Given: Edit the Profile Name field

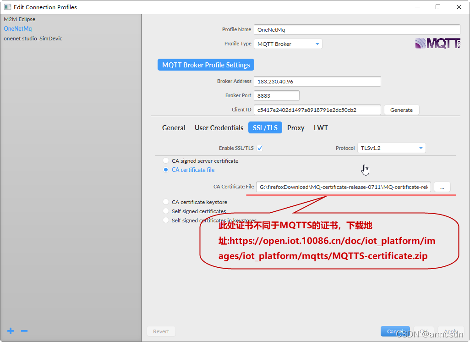Looking at the screenshot, I should [x=357, y=30].
